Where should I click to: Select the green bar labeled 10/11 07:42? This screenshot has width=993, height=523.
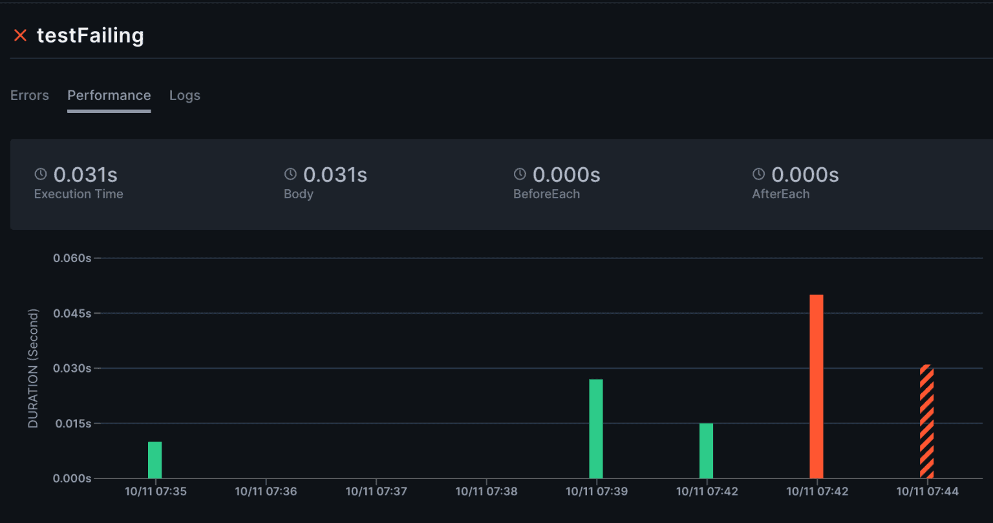pos(706,451)
